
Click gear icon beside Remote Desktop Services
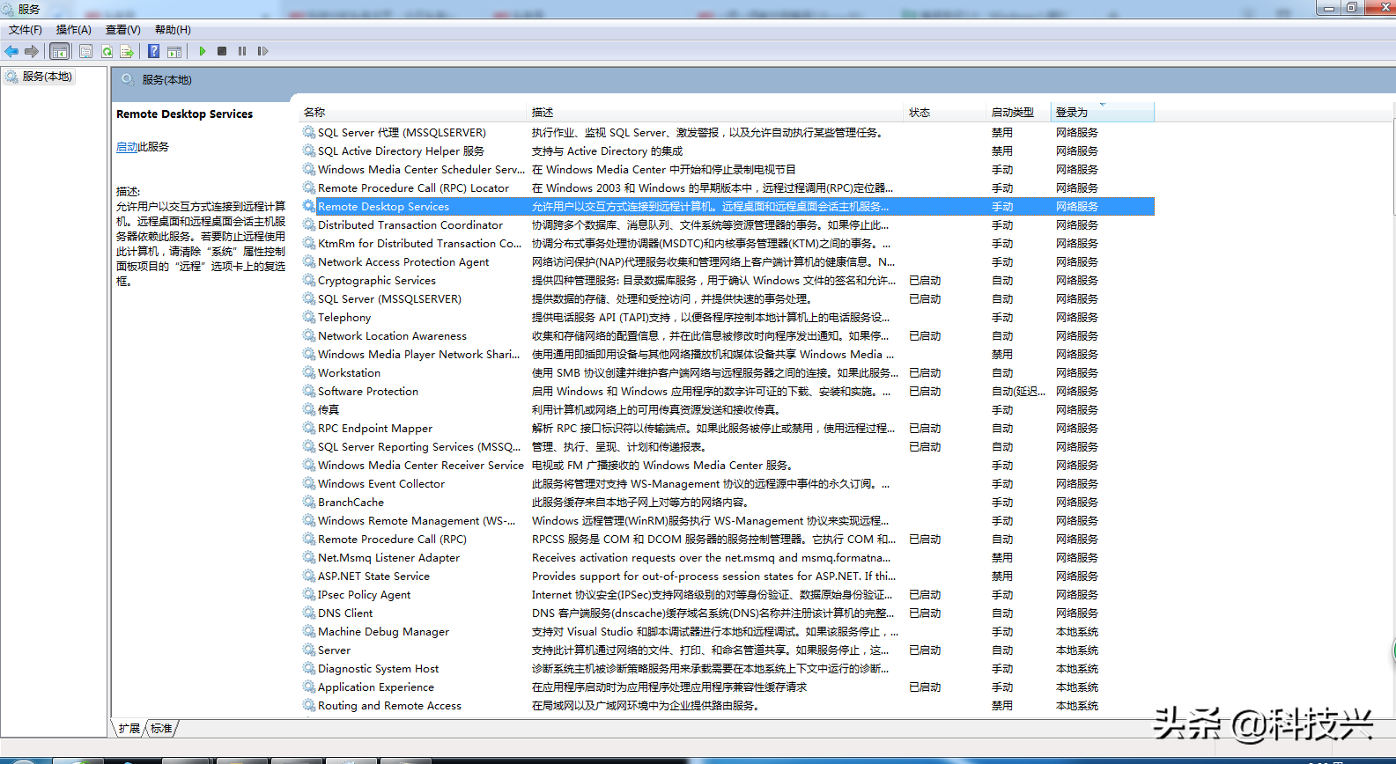309,206
